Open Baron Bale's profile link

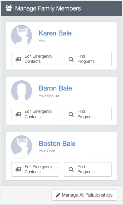tap(55, 88)
